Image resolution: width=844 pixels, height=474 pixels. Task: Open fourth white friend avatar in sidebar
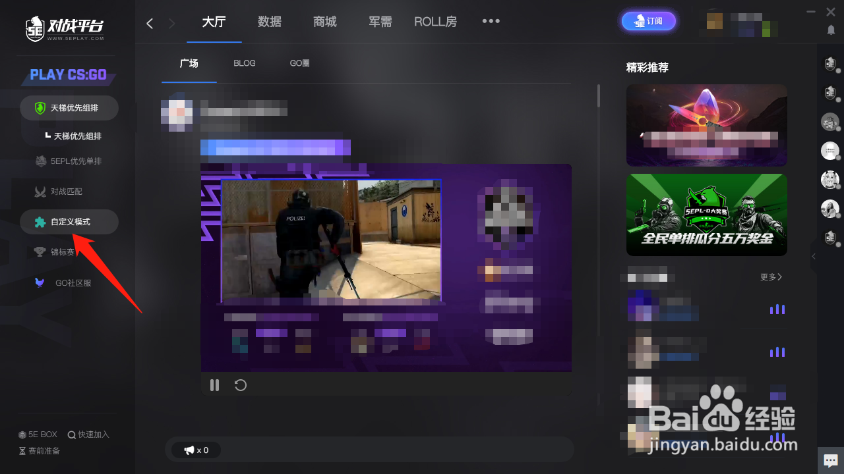pyautogui.click(x=830, y=151)
